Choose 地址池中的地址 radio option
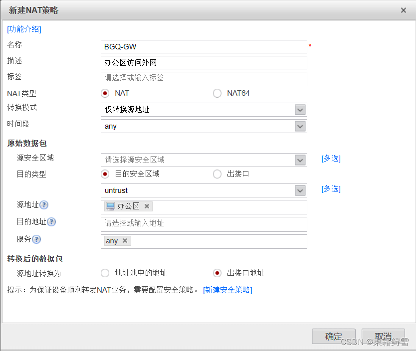 [105, 273]
